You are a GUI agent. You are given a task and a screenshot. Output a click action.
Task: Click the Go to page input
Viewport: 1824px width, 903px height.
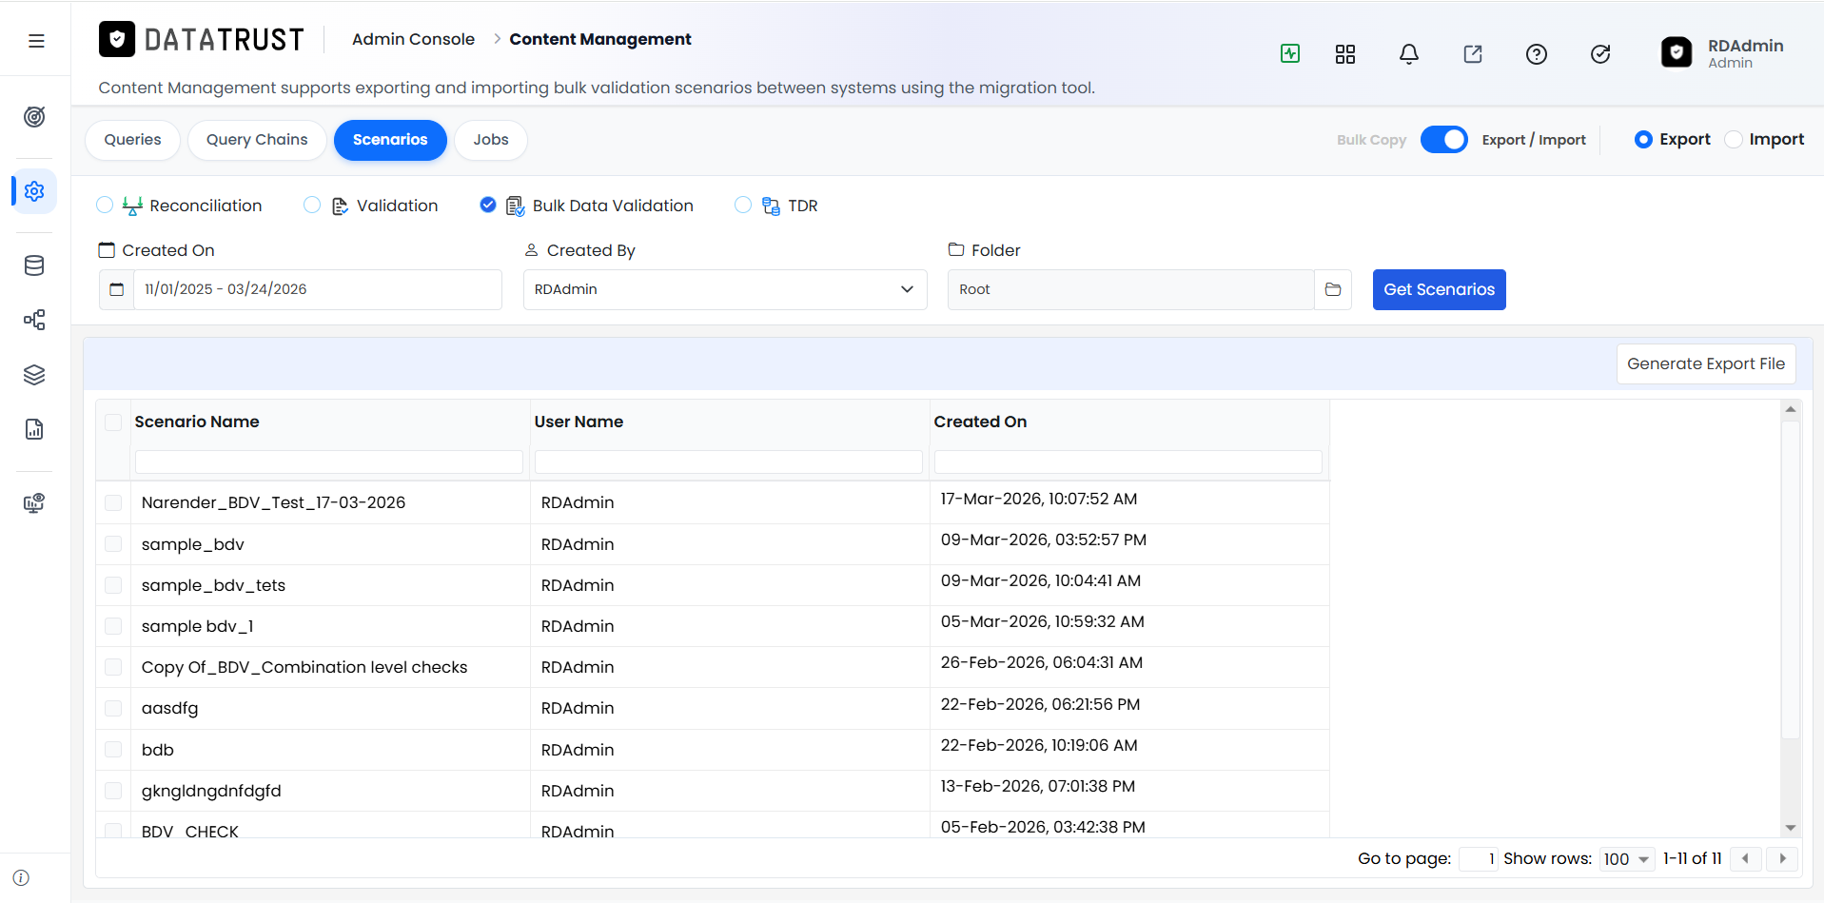(1479, 859)
